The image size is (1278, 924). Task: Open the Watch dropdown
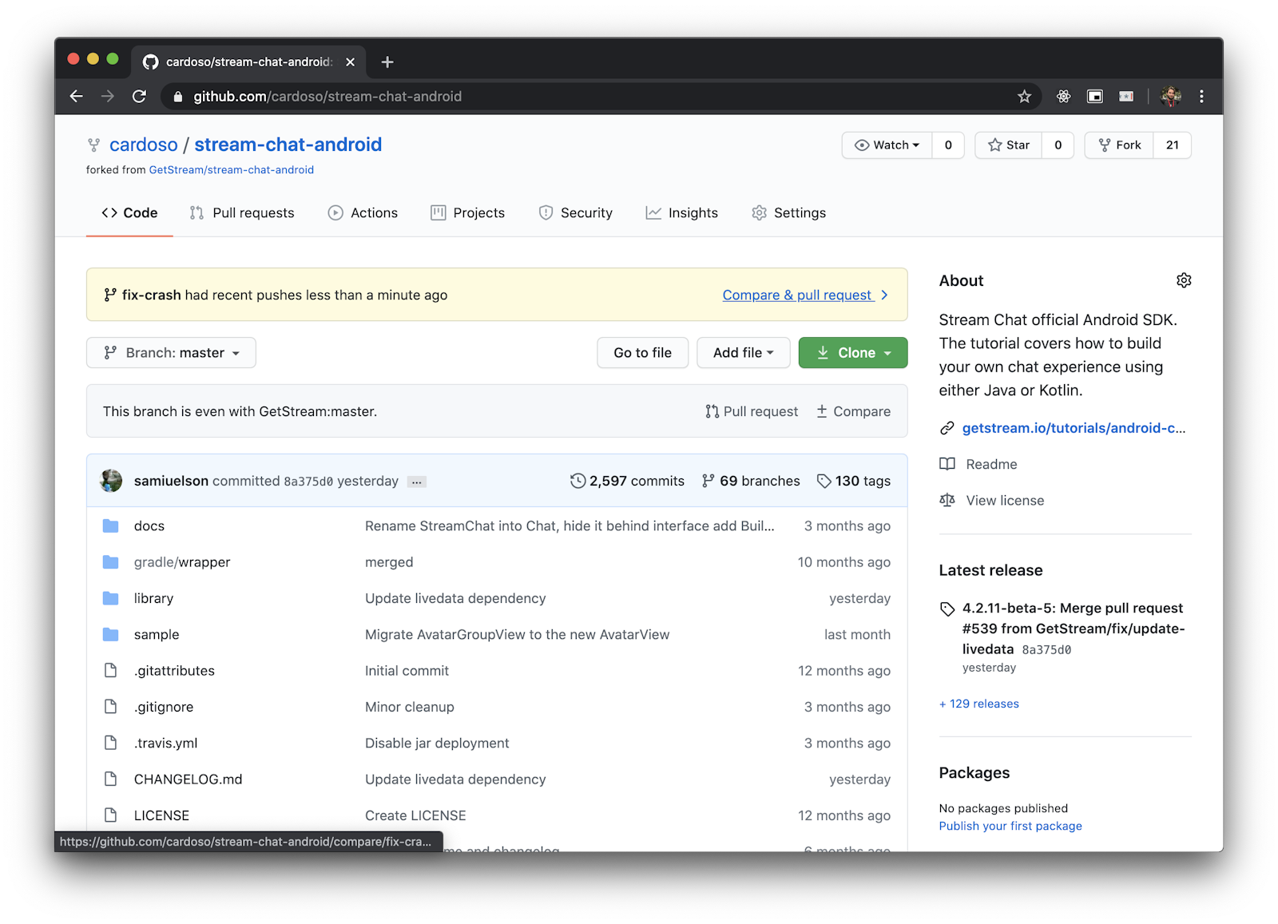(887, 145)
